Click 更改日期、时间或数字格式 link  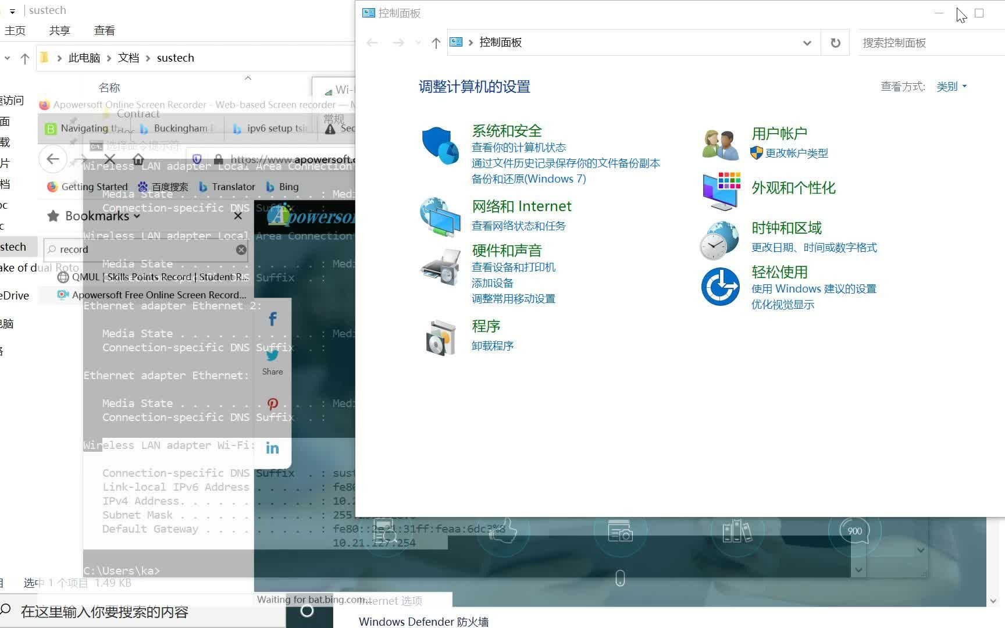tap(814, 247)
